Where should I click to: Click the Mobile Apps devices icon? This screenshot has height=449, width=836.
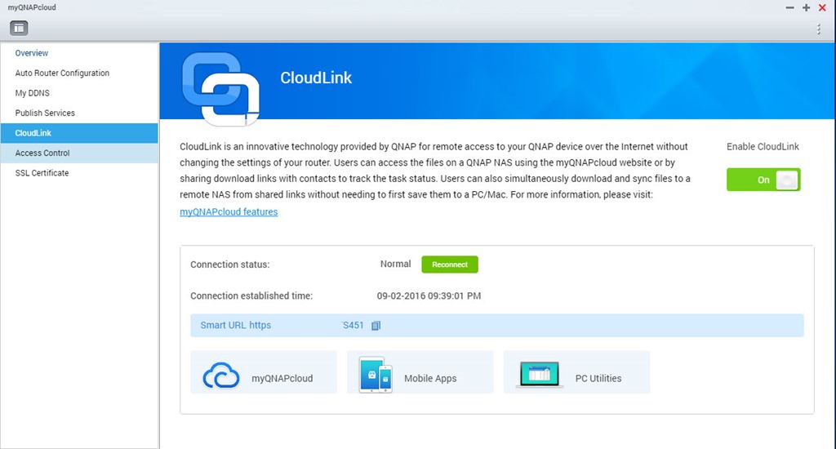click(376, 375)
